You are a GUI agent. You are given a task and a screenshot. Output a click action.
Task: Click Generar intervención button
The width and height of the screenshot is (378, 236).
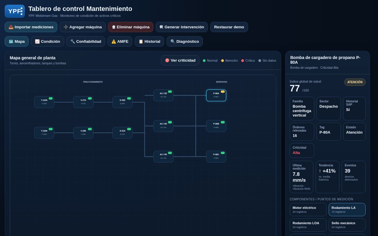click(x=182, y=27)
